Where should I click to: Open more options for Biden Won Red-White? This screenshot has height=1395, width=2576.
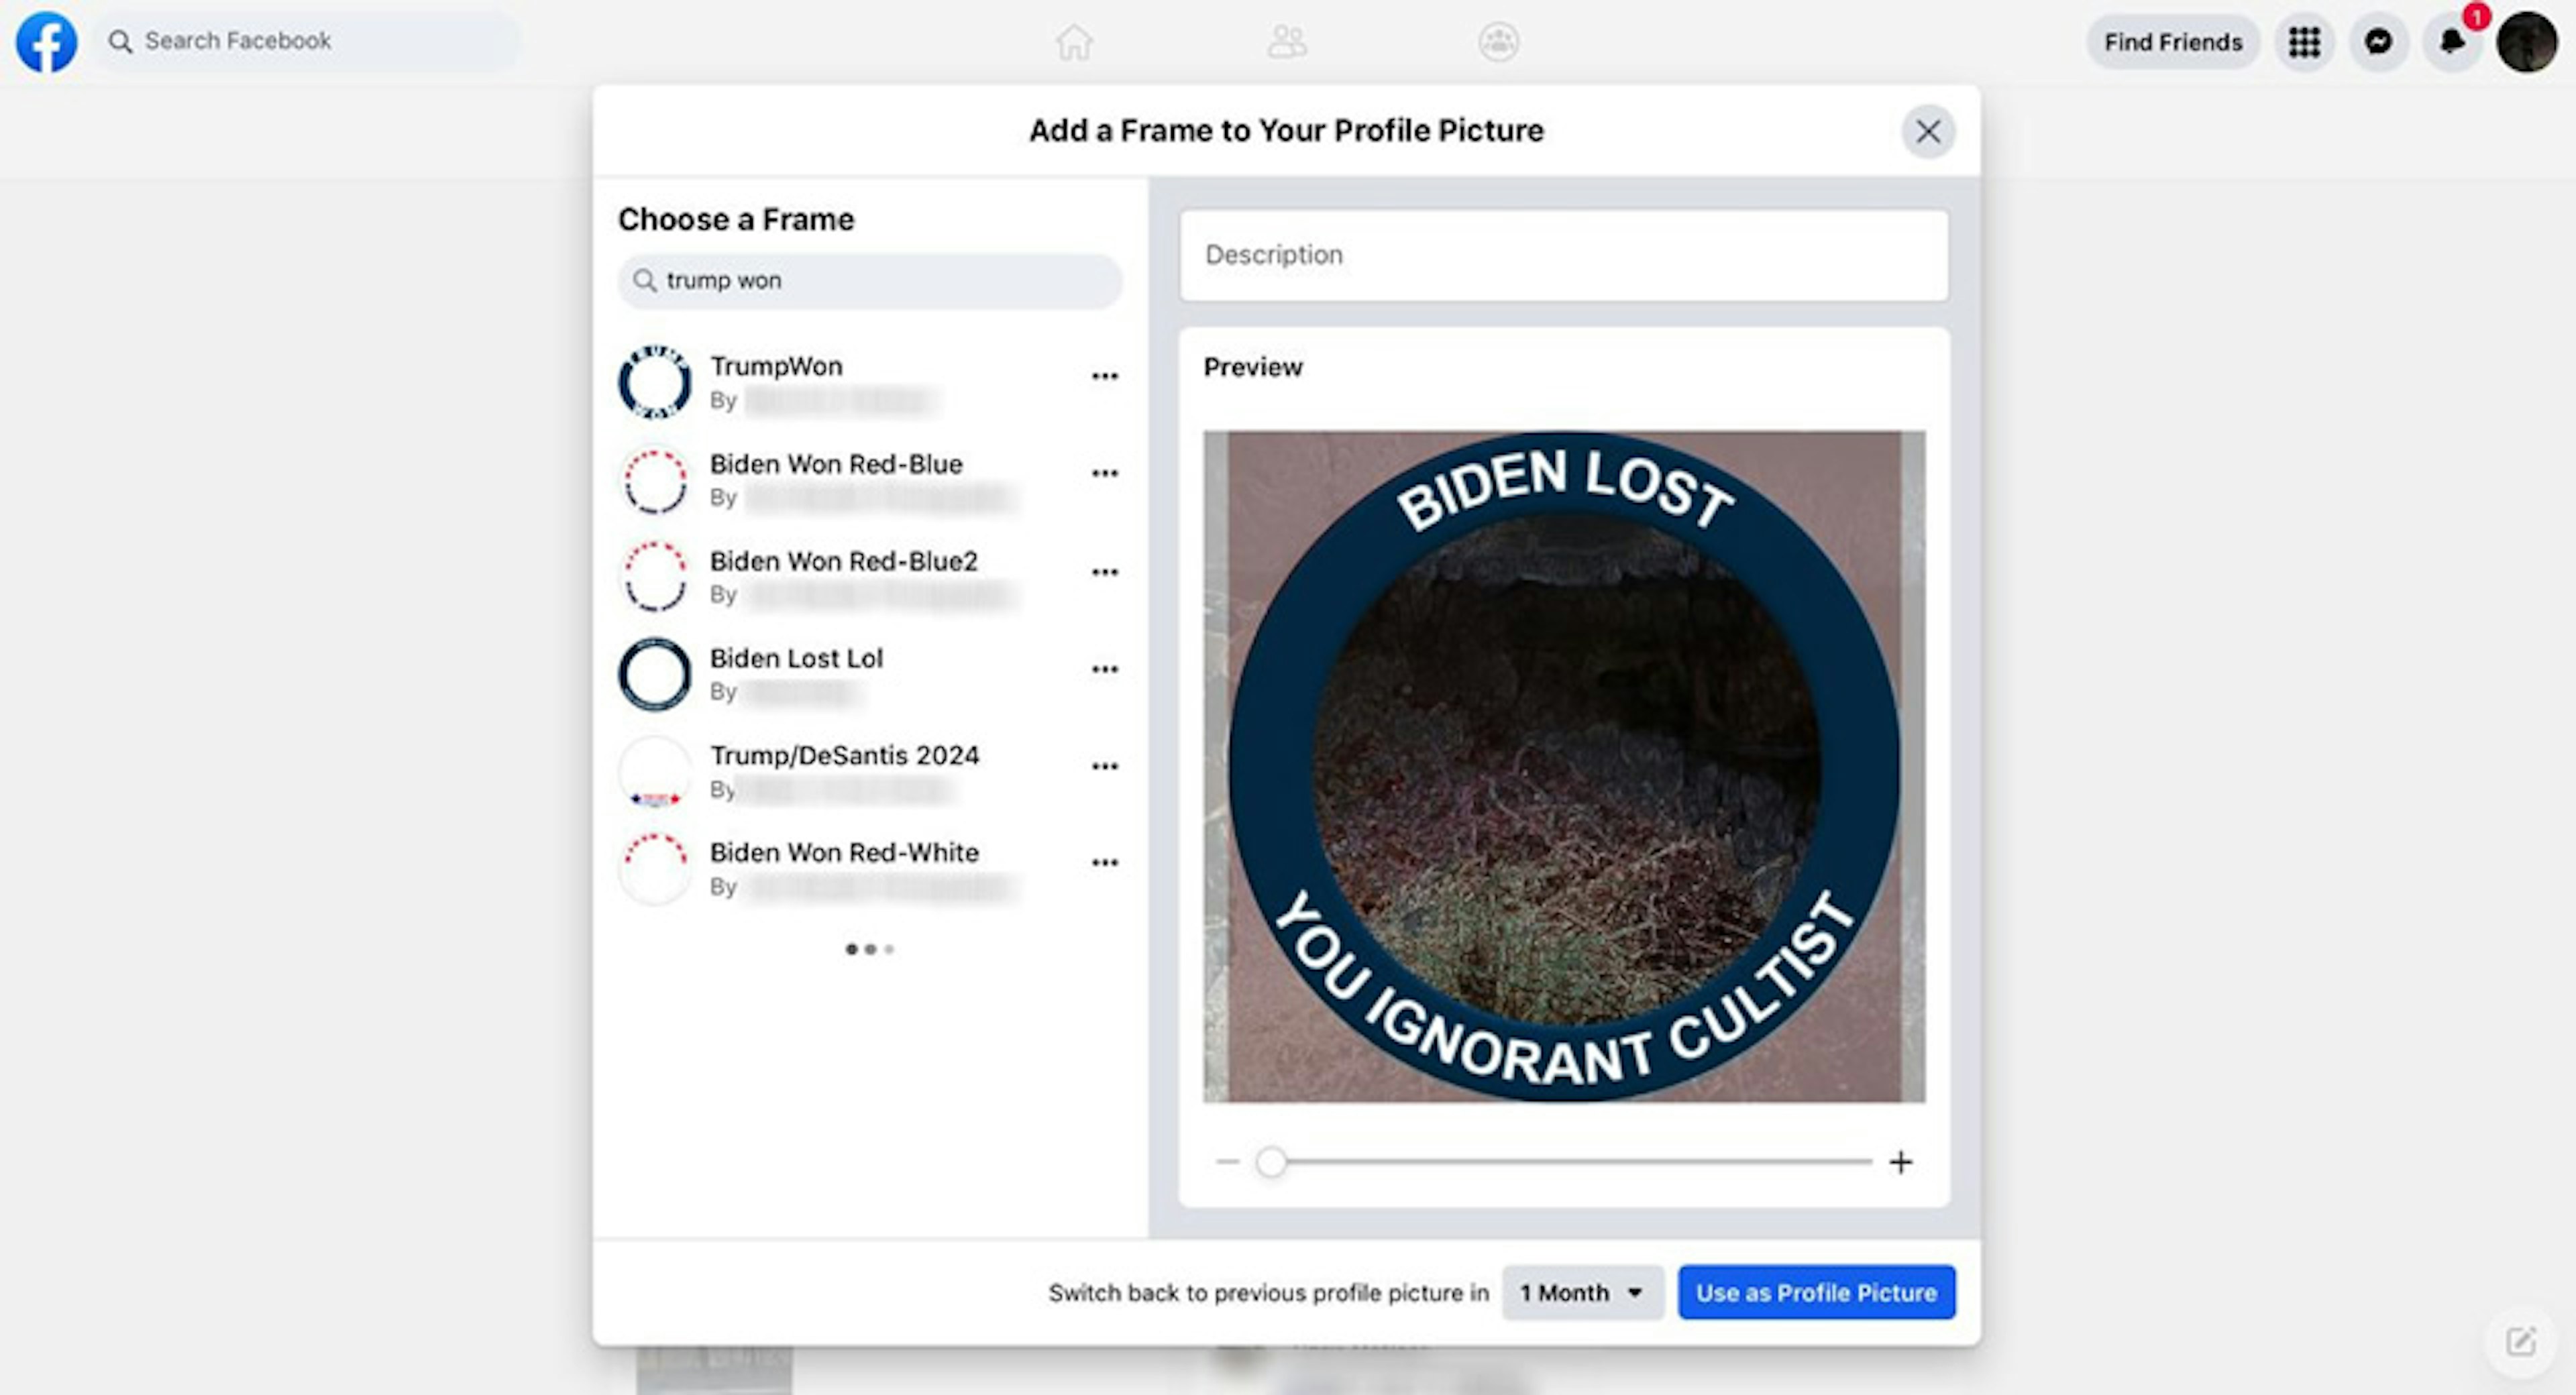click(x=1105, y=863)
